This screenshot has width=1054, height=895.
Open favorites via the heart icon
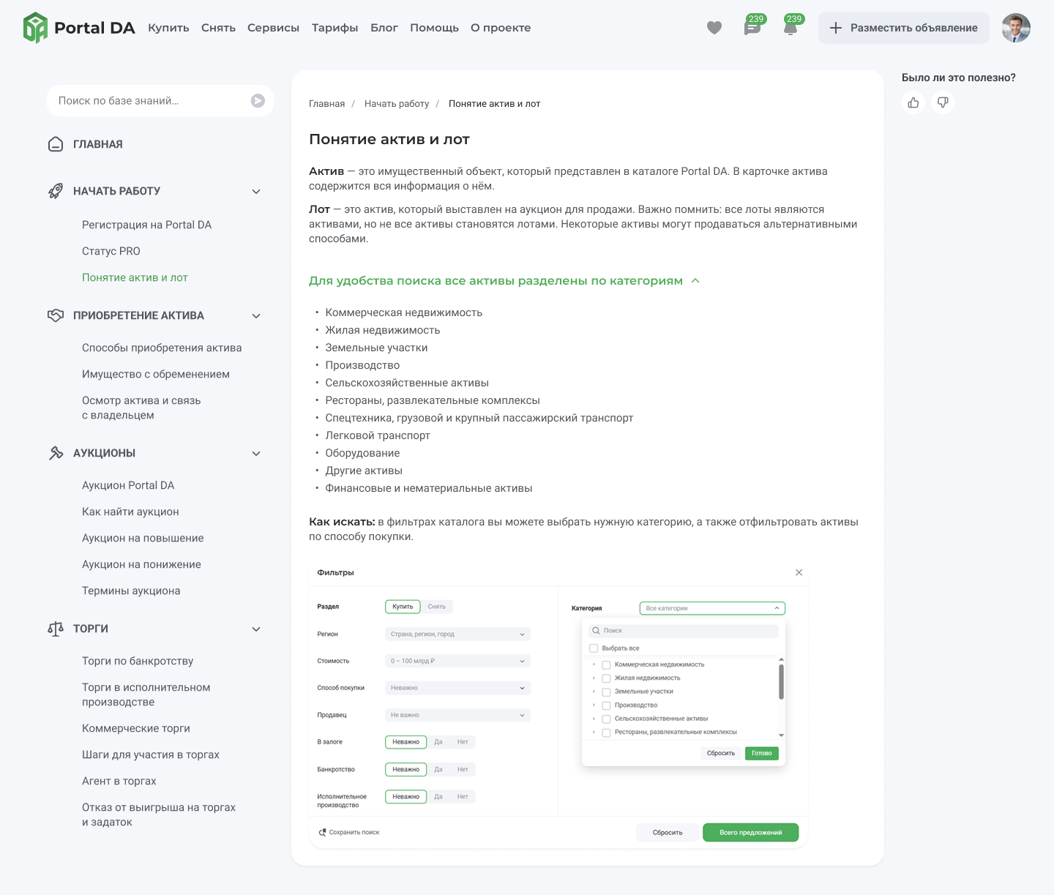tap(714, 28)
